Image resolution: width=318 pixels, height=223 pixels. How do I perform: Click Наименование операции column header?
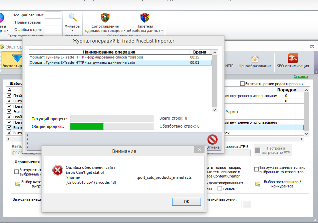pos(109,52)
